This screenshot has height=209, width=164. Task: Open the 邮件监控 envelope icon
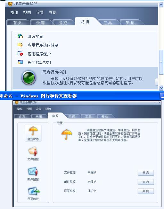tap(33, 172)
